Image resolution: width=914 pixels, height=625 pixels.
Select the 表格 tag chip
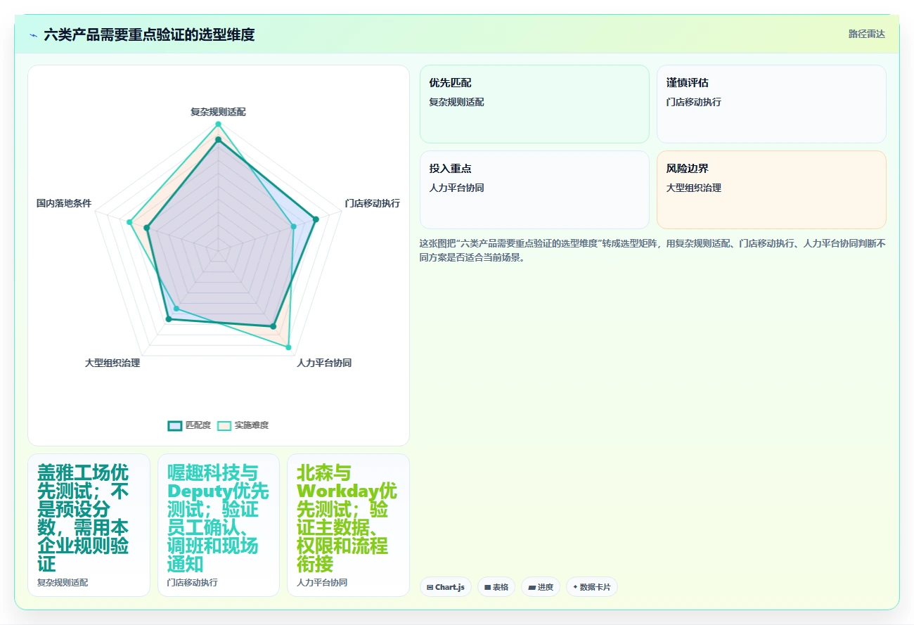[x=496, y=587]
